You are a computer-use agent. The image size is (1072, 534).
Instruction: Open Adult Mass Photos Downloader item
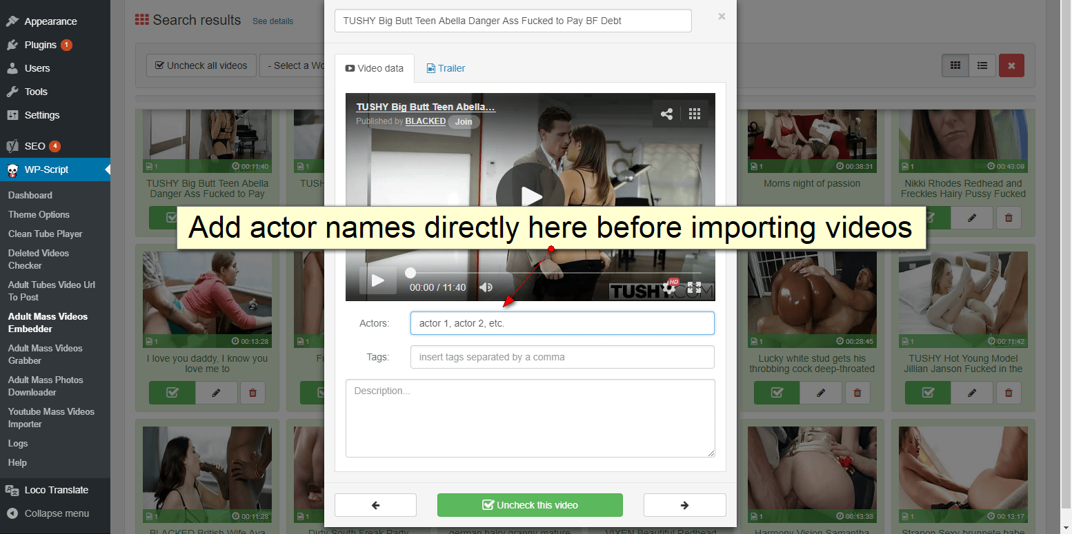pyautogui.click(x=46, y=386)
